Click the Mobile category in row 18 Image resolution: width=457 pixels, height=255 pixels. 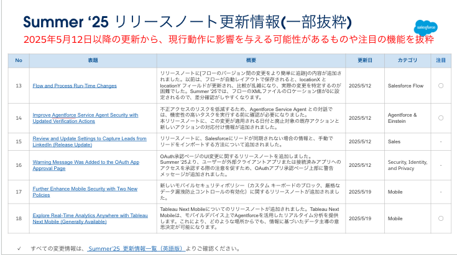(x=395, y=218)
